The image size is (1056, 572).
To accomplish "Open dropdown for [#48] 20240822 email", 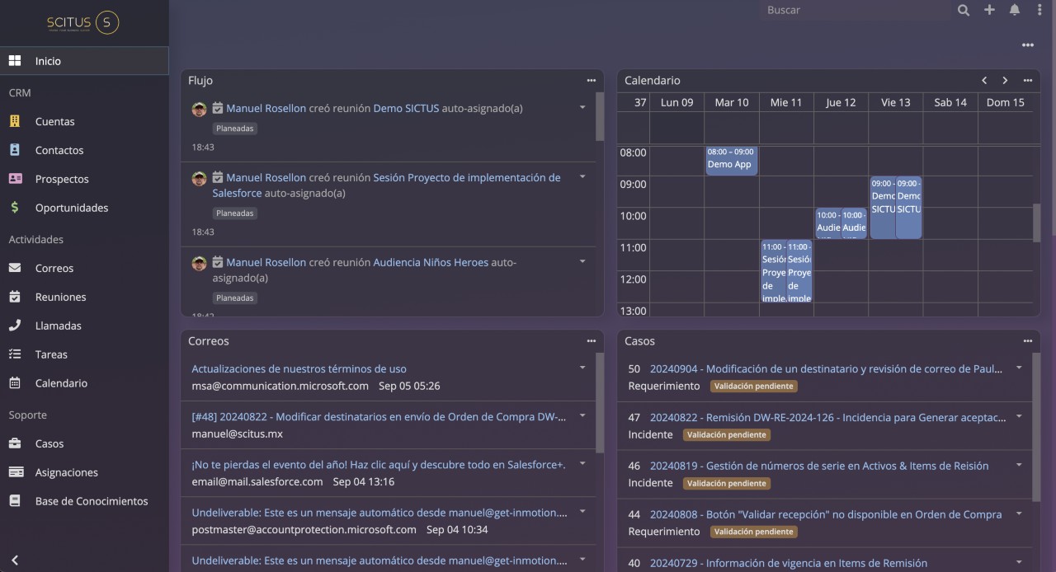I will click(x=582, y=416).
